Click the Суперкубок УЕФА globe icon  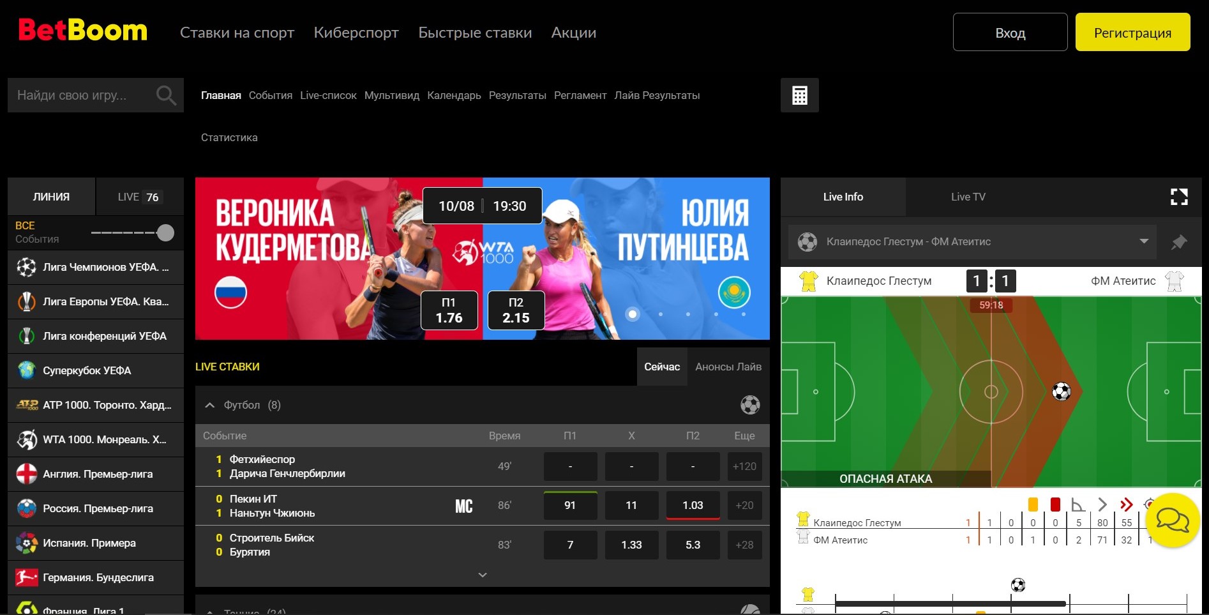pos(26,370)
